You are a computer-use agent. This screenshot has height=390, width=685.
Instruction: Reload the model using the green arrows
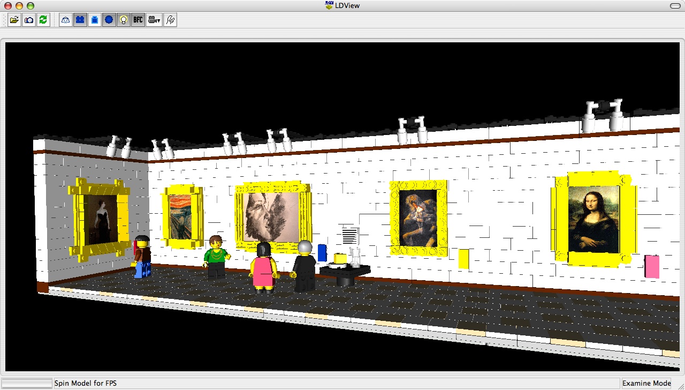[43, 20]
